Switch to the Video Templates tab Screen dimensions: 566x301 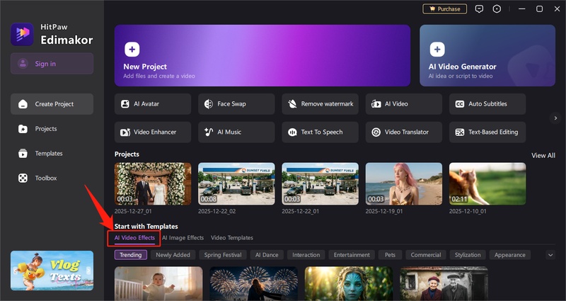231,238
